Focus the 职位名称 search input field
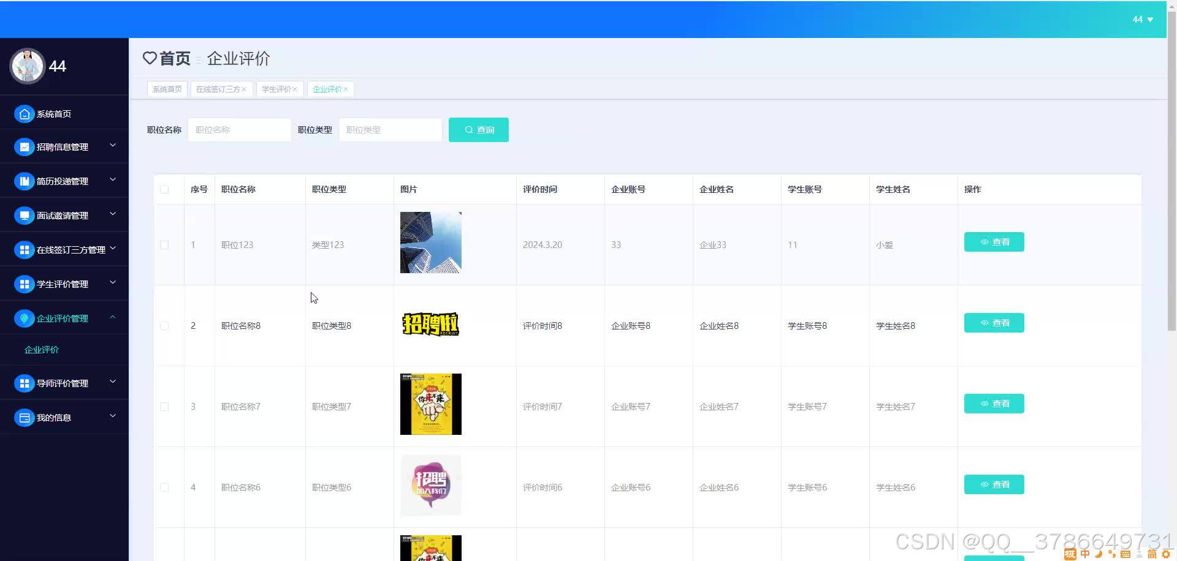The image size is (1177, 561). [x=240, y=130]
